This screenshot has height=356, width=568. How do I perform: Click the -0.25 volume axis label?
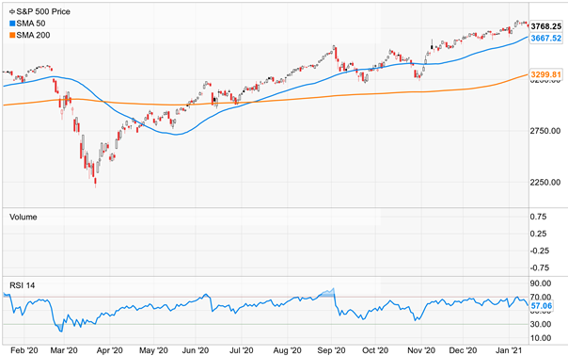pyautogui.click(x=539, y=251)
